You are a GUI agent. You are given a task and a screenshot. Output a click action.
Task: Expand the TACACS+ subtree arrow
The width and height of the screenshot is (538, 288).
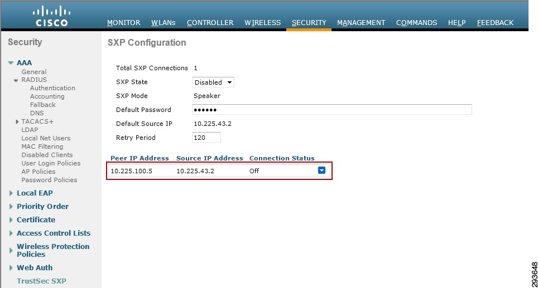(x=17, y=121)
